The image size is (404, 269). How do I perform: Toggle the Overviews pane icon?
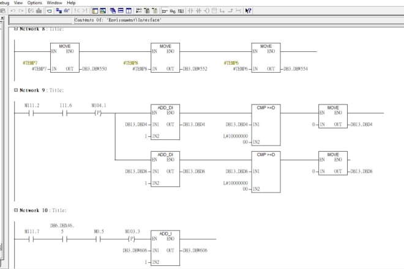pyautogui.click(x=95, y=10)
